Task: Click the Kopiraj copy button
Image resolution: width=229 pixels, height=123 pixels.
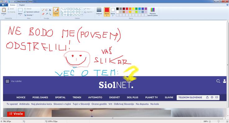Action: click(12, 12)
